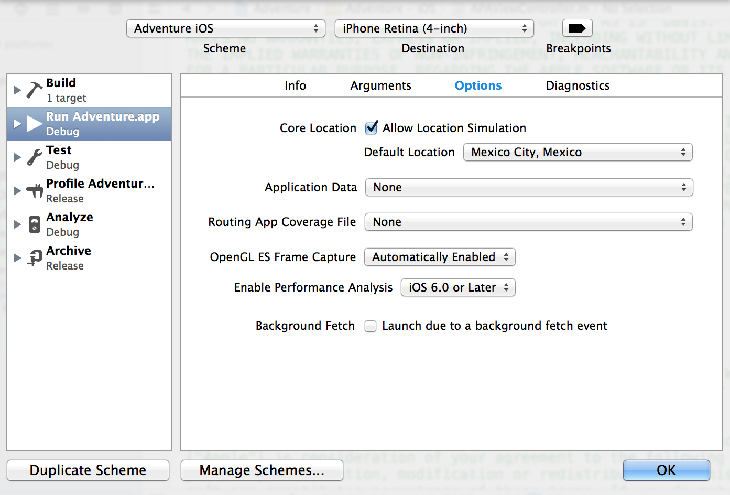Viewport: 730px width, 495px height.
Task: Enable Launch due to background fetch event
Action: [x=371, y=326]
